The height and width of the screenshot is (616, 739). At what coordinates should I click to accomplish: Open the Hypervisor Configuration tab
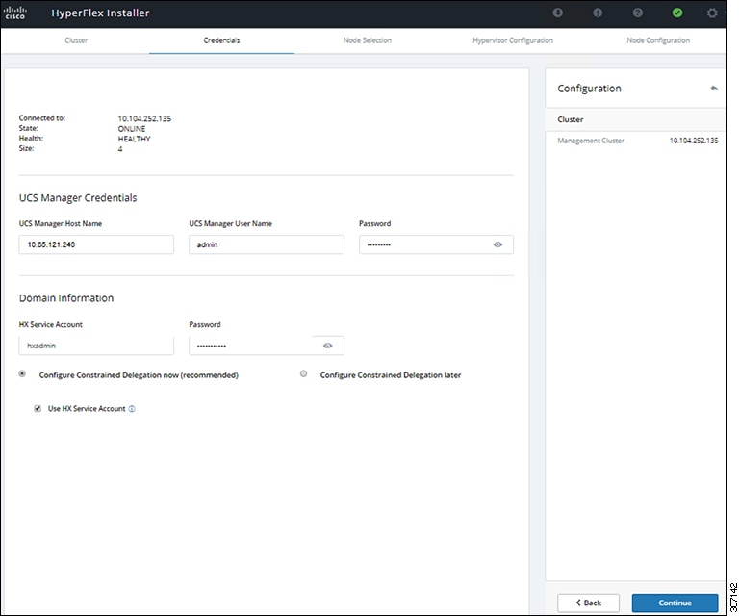point(512,40)
